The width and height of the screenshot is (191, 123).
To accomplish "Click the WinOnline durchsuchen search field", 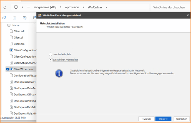I will pos(169,7).
